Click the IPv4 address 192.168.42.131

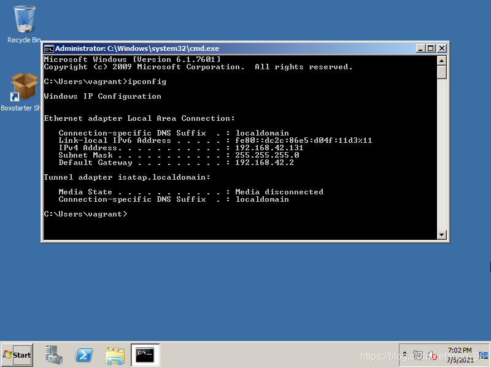point(269,148)
